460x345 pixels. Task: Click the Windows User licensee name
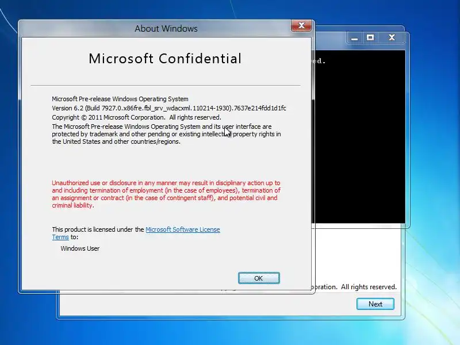pos(80,248)
